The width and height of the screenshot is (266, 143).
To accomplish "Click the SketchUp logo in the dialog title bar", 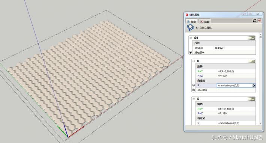I will (x=187, y=15).
